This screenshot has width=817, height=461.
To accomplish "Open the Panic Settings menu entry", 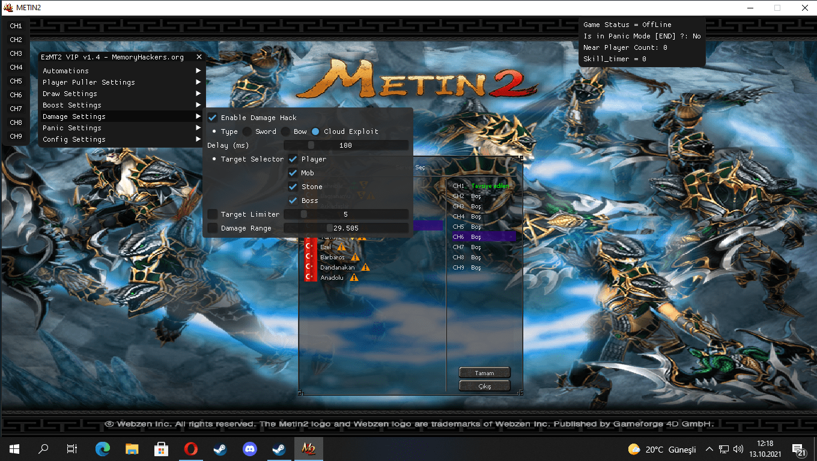I will [122, 128].
